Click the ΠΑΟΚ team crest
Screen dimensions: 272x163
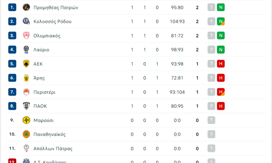tap(26, 106)
